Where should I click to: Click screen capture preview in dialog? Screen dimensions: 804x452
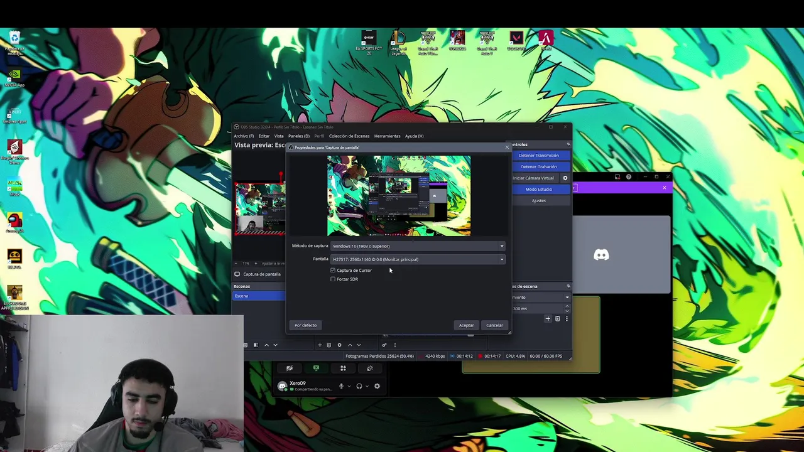pos(399,196)
